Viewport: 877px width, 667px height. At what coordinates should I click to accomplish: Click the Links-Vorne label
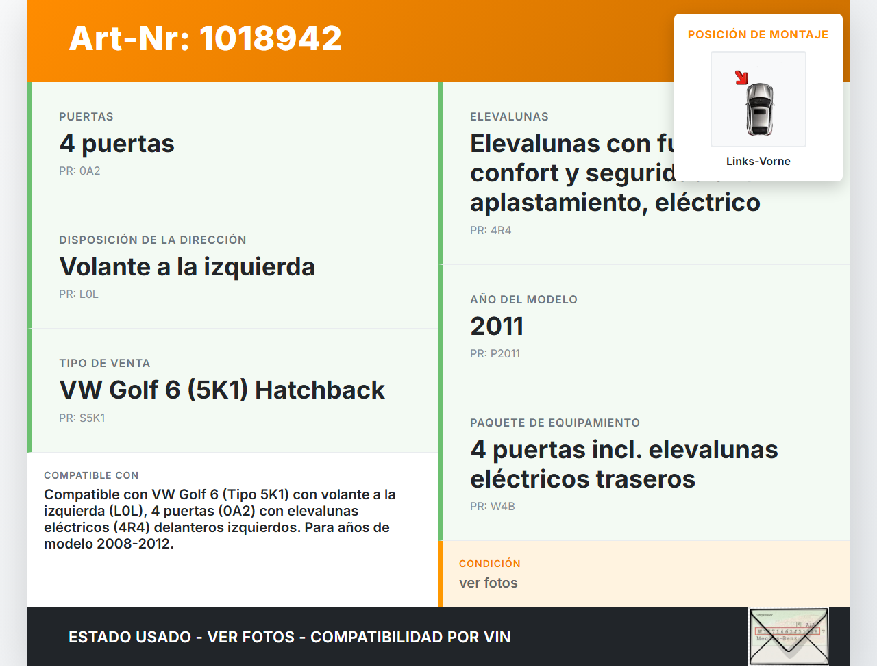(758, 161)
